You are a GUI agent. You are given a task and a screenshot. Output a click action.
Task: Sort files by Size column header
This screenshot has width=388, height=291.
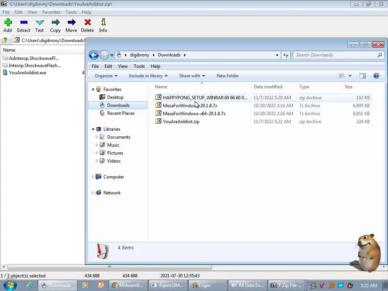(357, 87)
